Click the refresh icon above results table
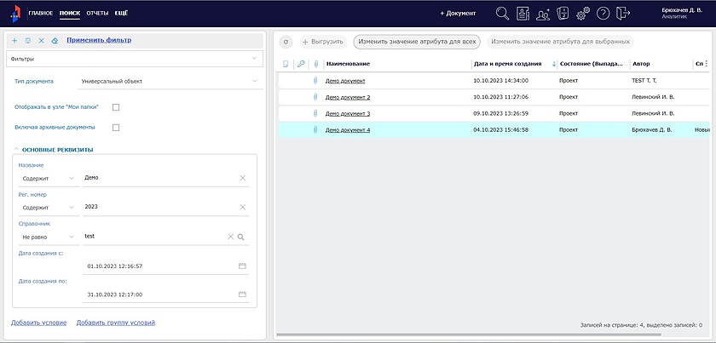The height and width of the screenshot is (343, 716). pos(286,41)
